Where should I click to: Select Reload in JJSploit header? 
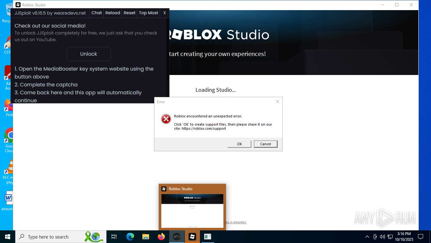(x=113, y=13)
